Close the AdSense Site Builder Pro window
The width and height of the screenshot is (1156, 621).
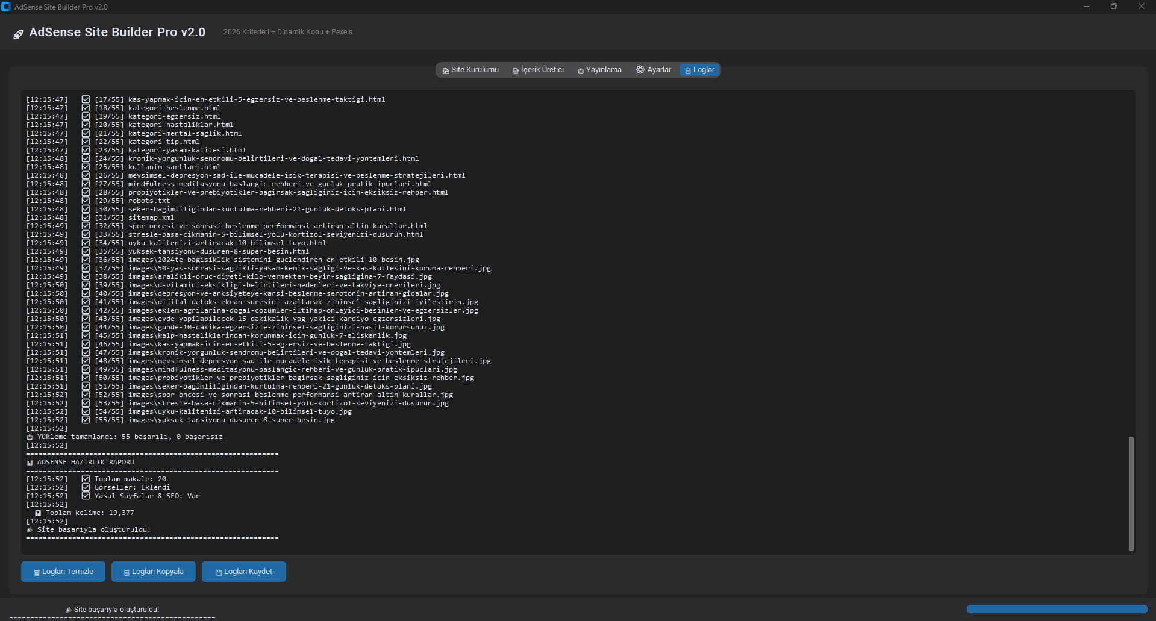1142,7
